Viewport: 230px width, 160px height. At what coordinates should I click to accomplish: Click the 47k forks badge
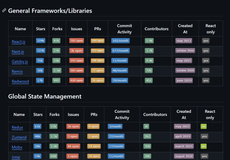click(56, 41)
